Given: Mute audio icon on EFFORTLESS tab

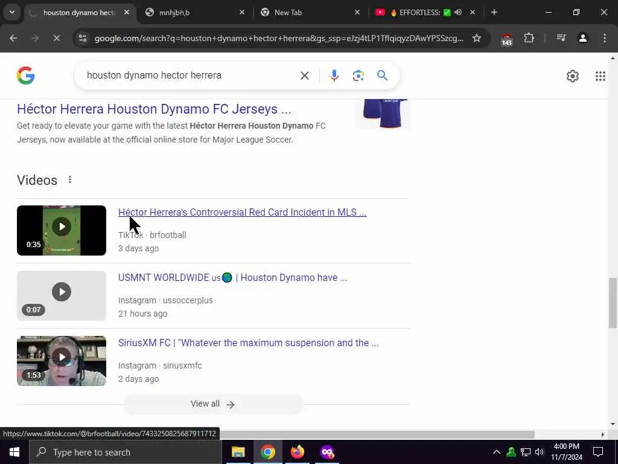Looking at the screenshot, I should coord(458,12).
